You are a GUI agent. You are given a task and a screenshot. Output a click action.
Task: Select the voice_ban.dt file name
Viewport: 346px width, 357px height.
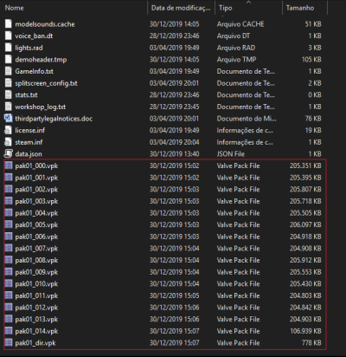[34, 36]
